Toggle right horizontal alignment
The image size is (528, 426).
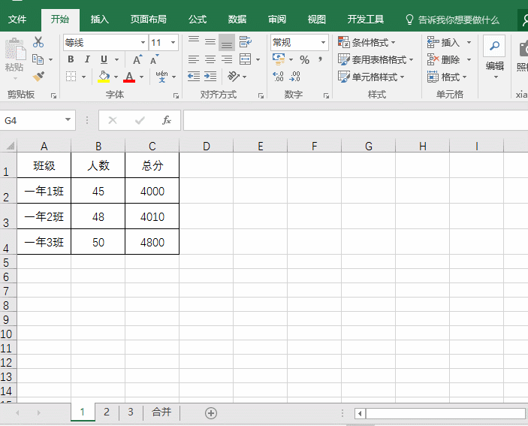[227, 59]
